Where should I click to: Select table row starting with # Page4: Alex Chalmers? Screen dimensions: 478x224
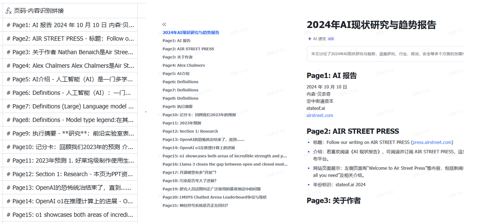pos(70,66)
